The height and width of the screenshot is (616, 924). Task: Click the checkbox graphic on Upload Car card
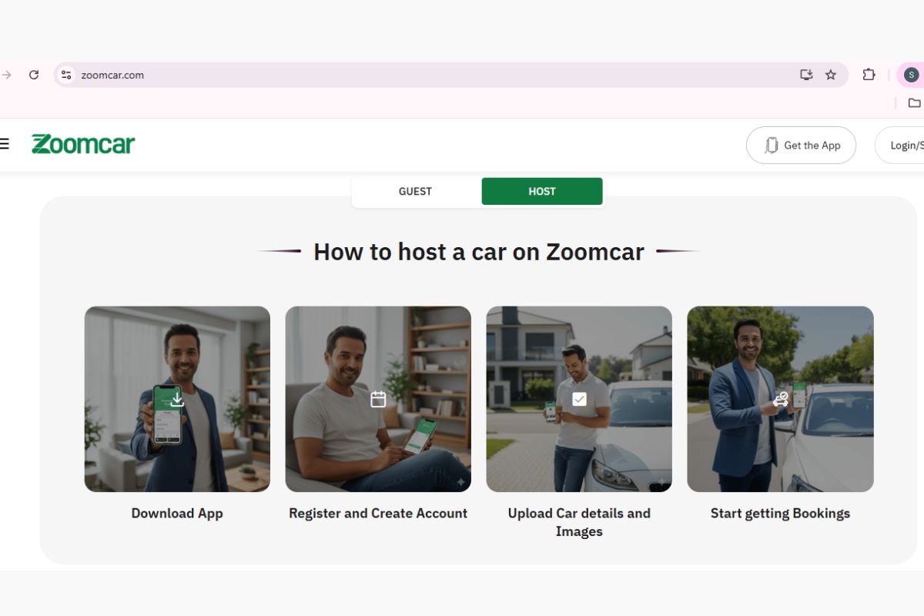click(577, 399)
